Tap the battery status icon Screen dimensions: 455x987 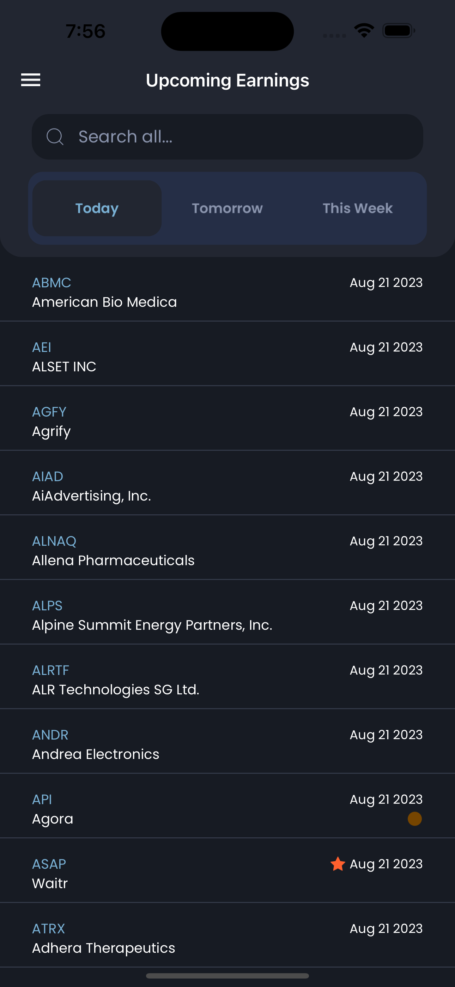pos(399,31)
